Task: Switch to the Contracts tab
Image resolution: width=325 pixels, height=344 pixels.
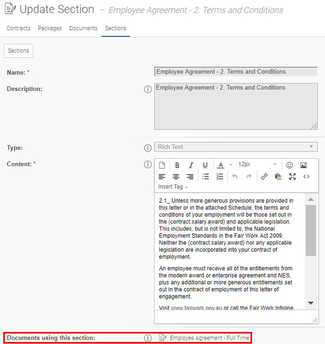Action: click(x=18, y=28)
